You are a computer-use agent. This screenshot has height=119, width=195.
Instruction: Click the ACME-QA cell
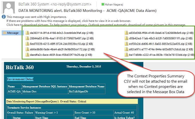pyautogui.click(x=14, y=91)
